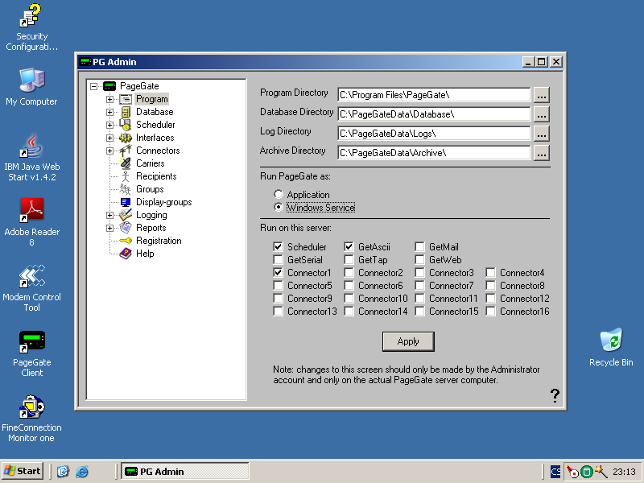This screenshot has height=483, width=644.
Task: Click the Carriers satellite dish icon
Action: click(126, 163)
